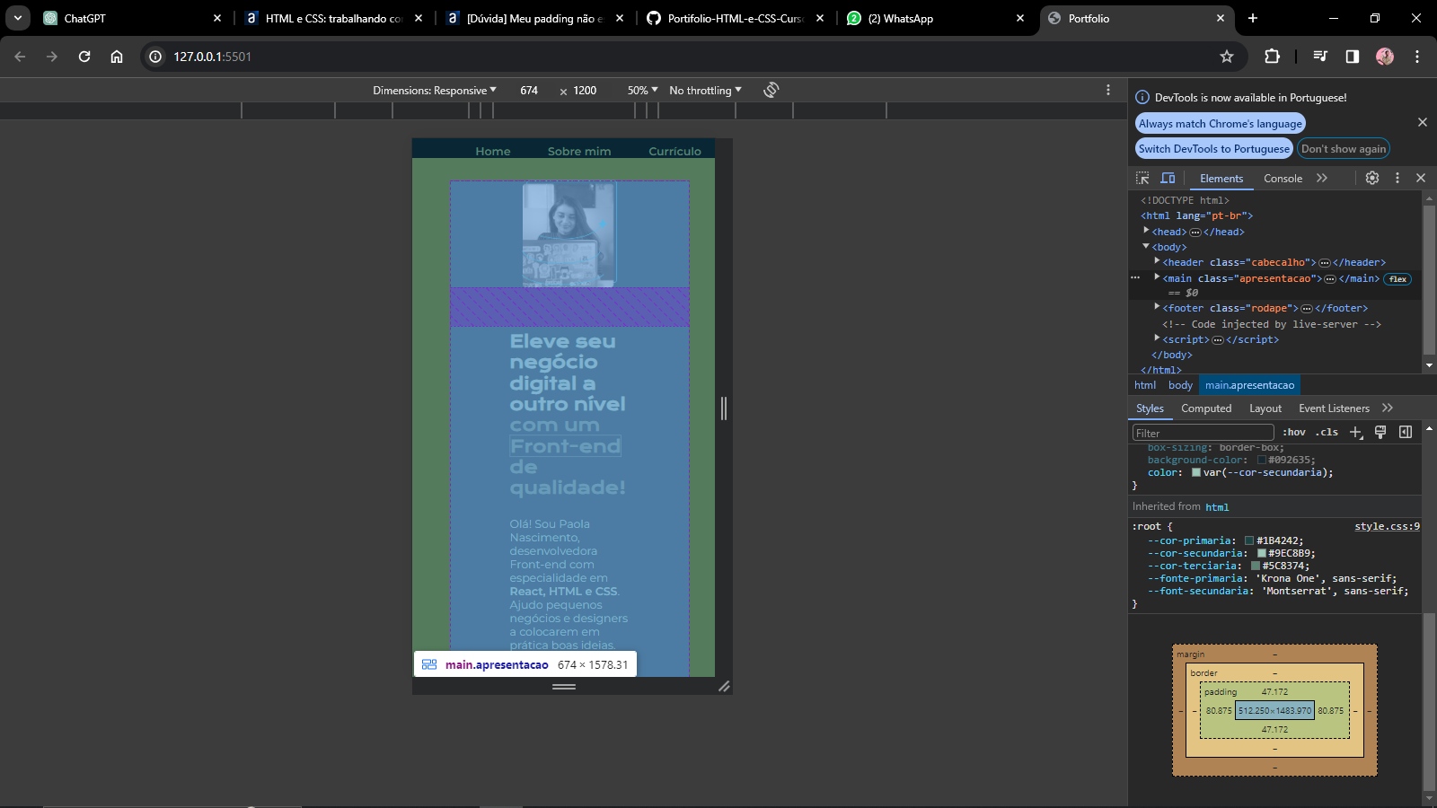Viewport: 1437px width, 808px height.
Task: Click Switch DevTools to Portuguese button
Action: tap(1213, 149)
